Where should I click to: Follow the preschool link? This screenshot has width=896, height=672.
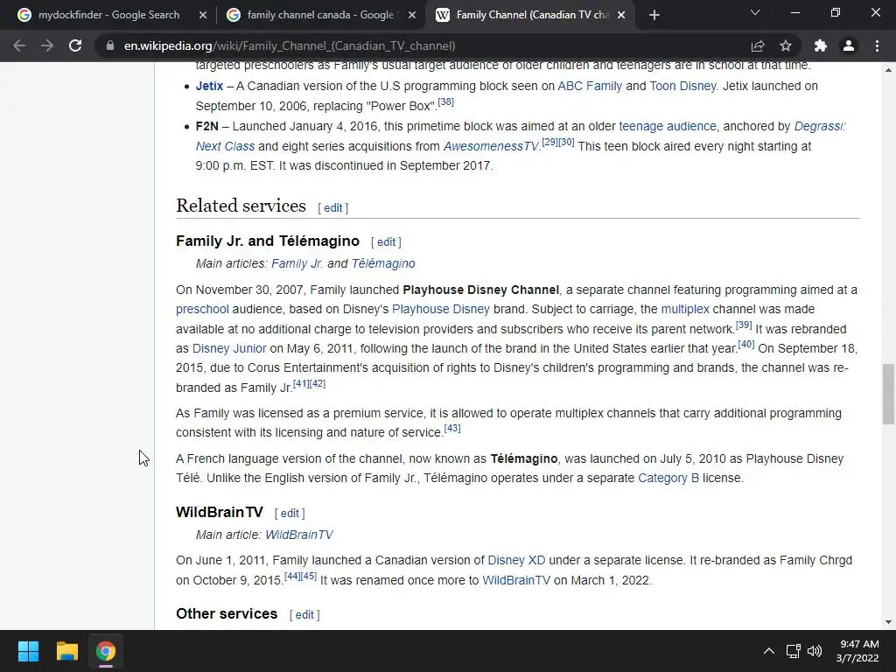pos(202,309)
